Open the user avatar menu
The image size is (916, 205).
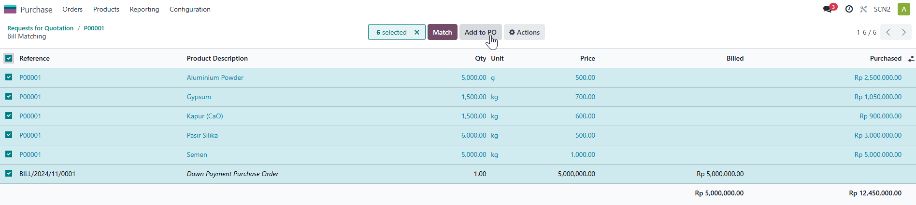(903, 9)
